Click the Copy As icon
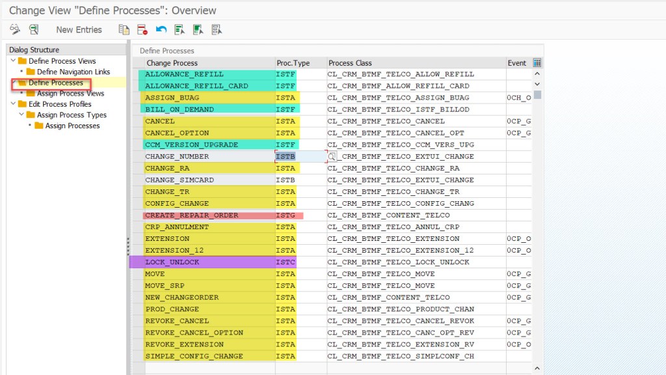 [x=124, y=29]
